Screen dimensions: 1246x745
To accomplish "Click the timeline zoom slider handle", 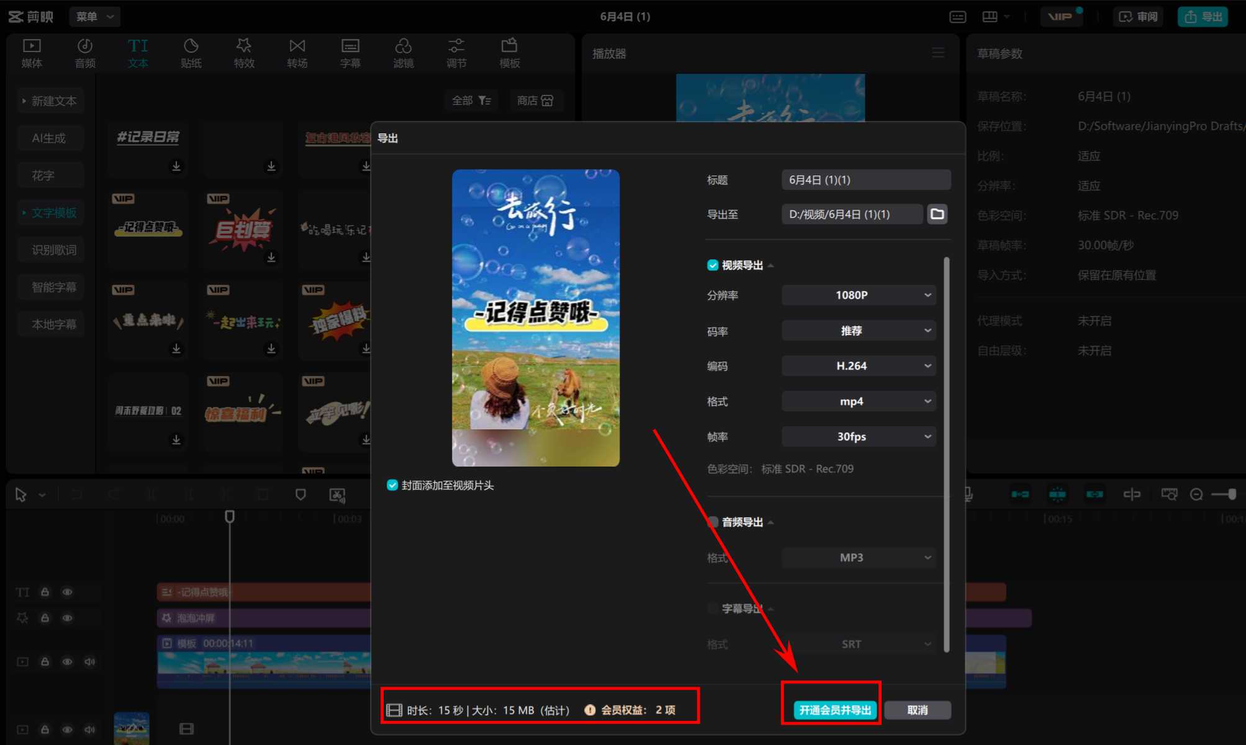I will (x=1232, y=494).
